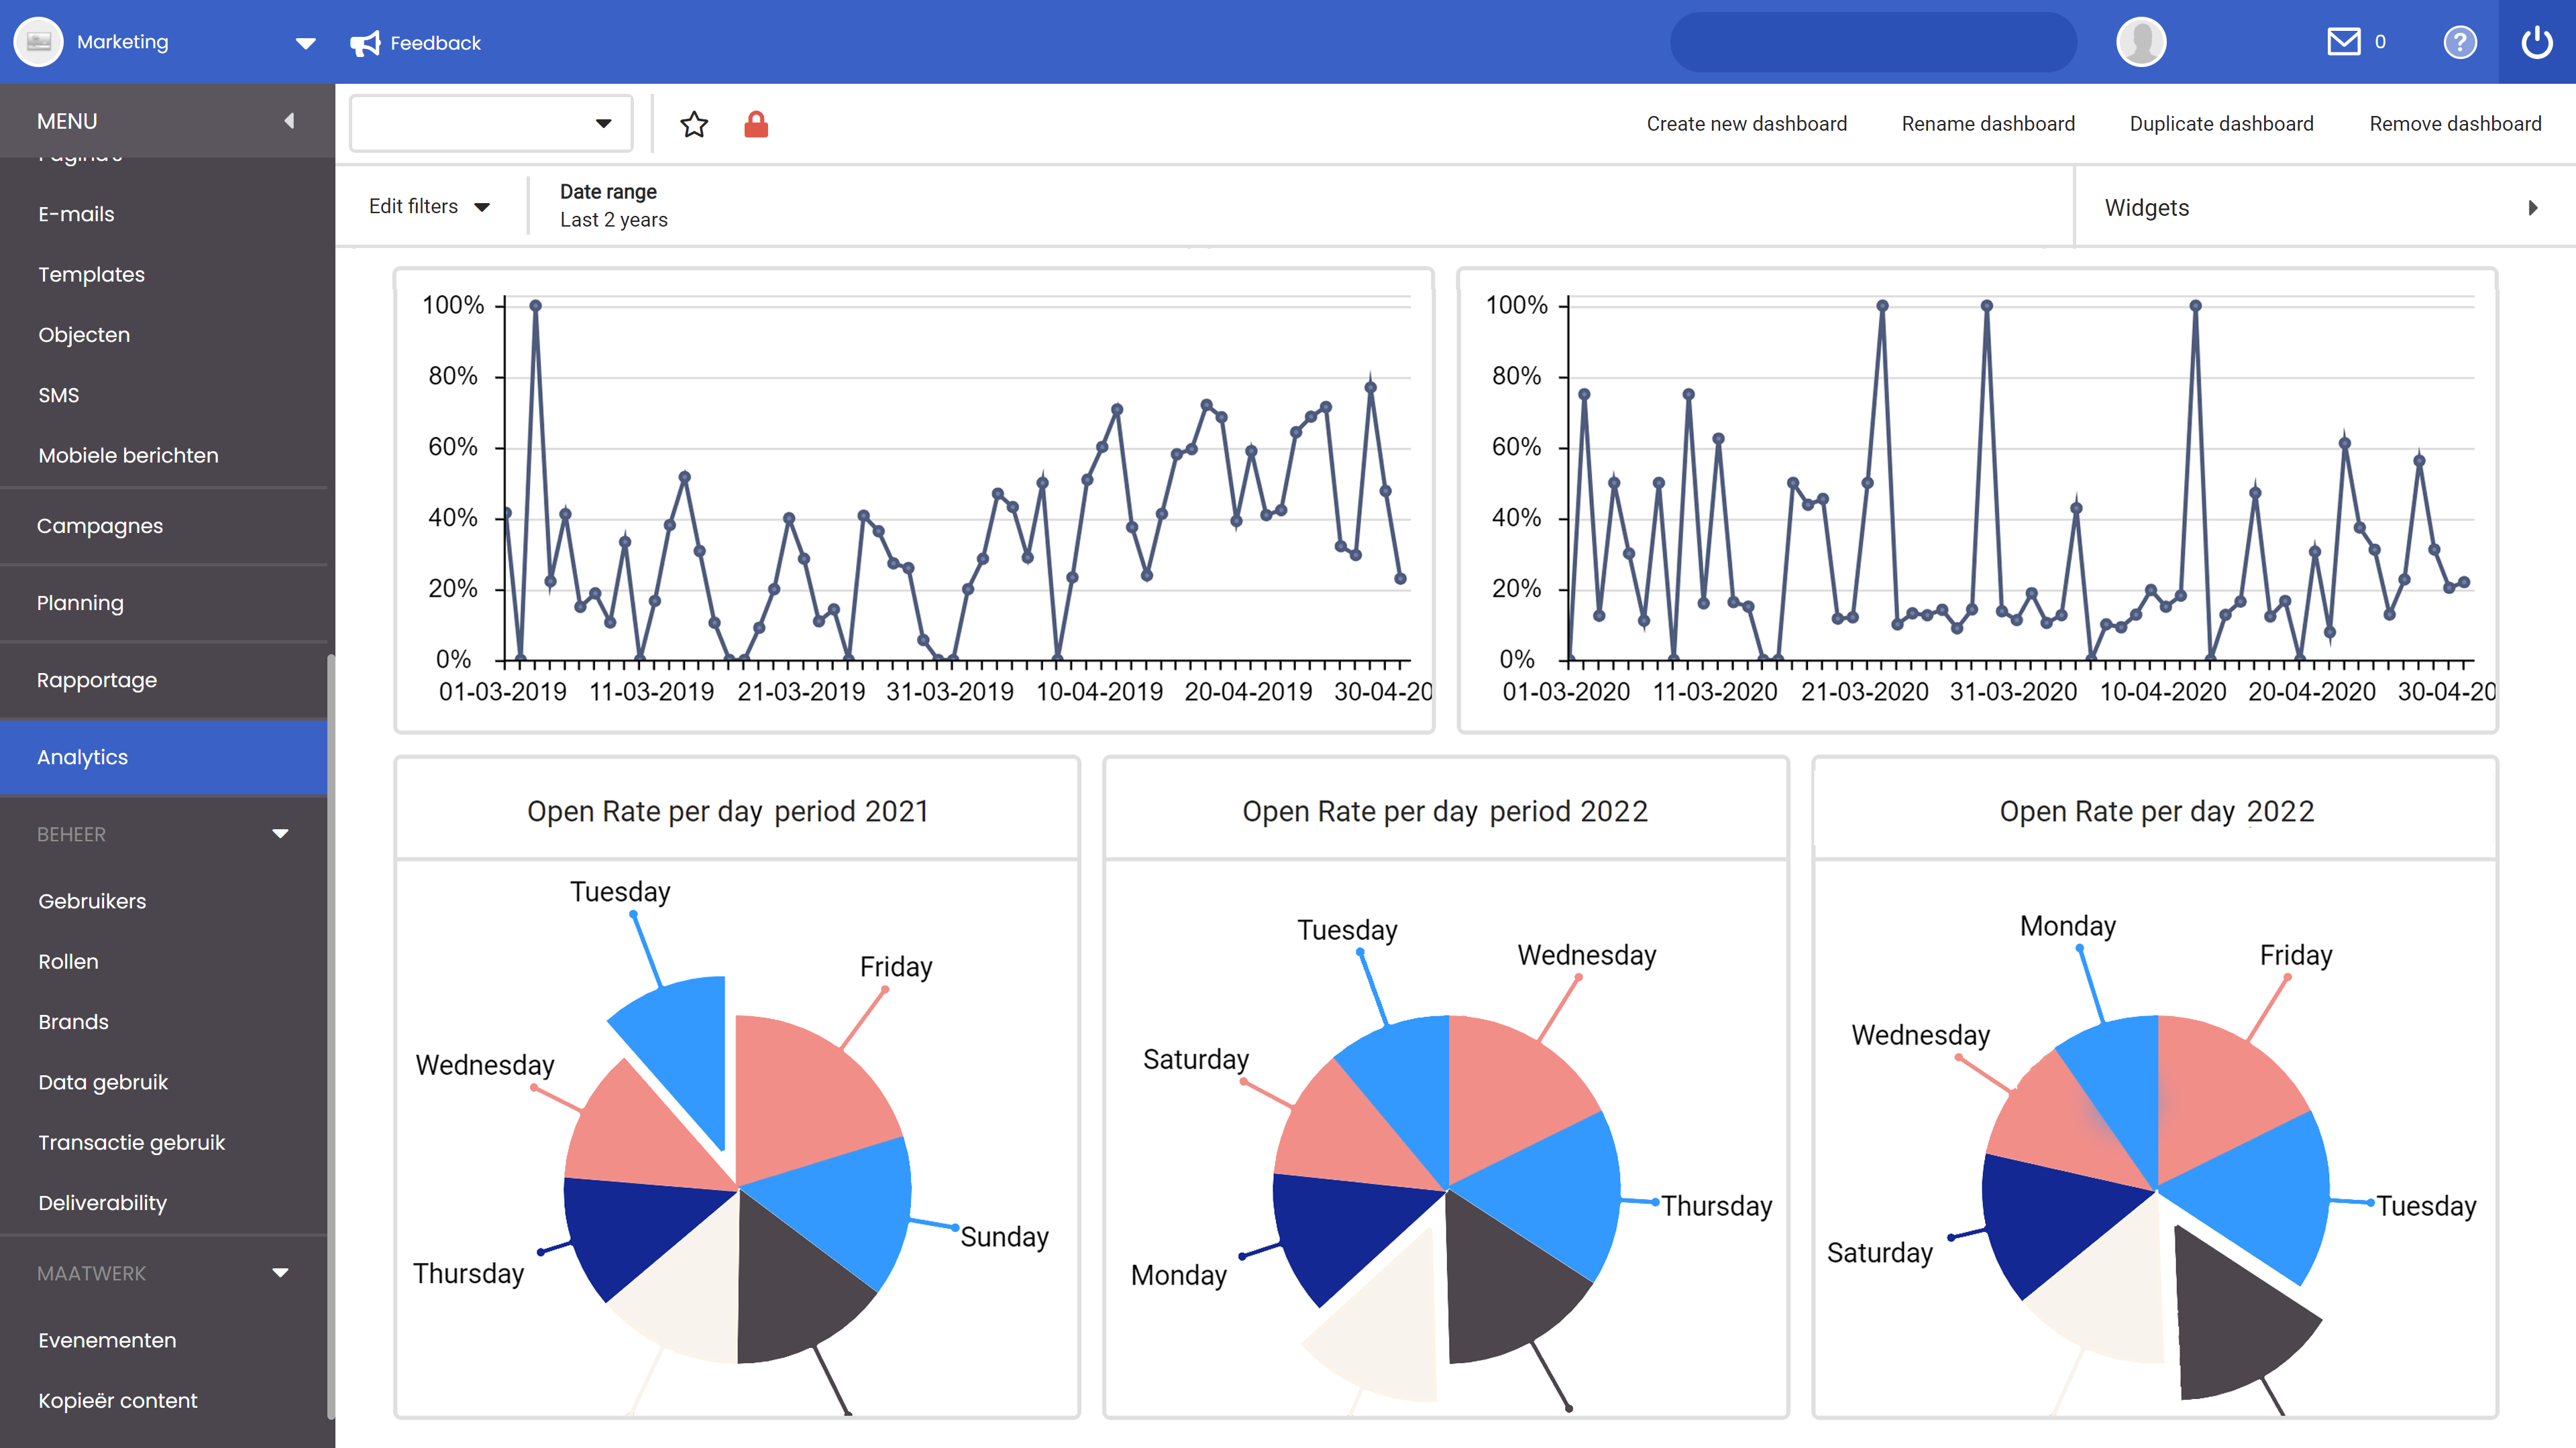This screenshot has width=2576, height=1448.
Task: Open the Campagnes menu item
Action: click(100, 526)
